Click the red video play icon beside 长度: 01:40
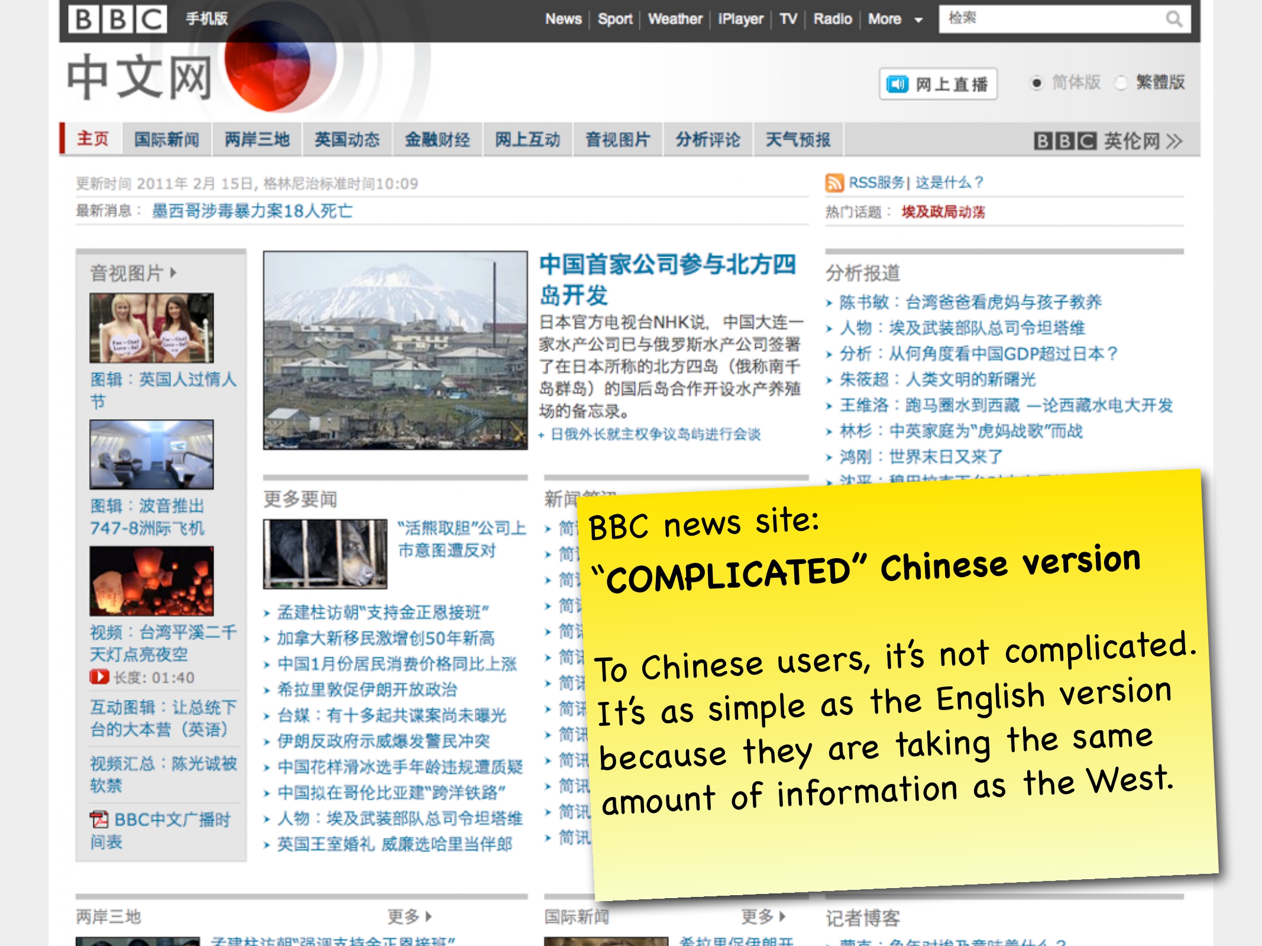Viewport: 1262px width, 946px height. pos(99,677)
